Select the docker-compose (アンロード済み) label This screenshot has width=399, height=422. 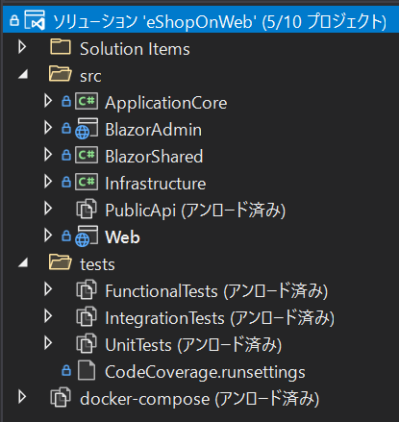tap(200, 399)
